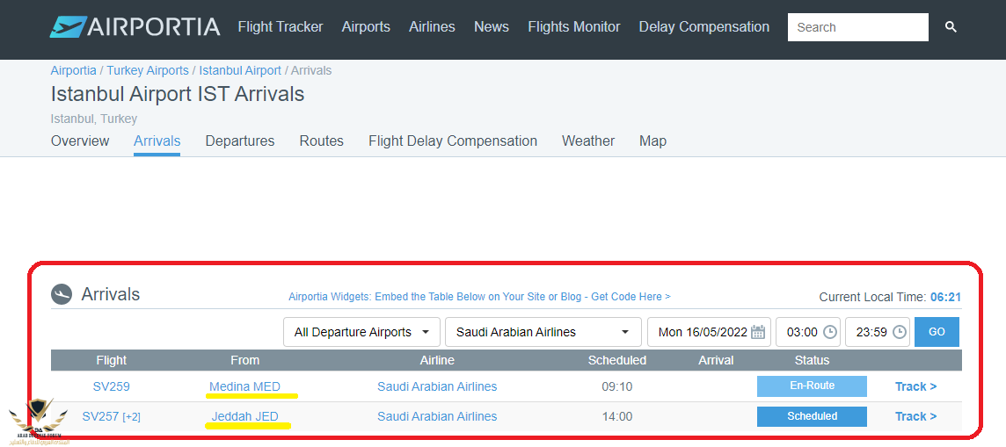Switch to the Weather tab
The height and width of the screenshot is (447, 1006).
(588, 141)
